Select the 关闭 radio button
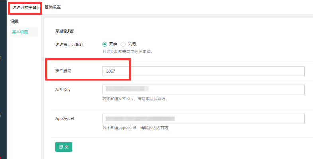This screenshot has width=318, height=159. pos(123,44)
